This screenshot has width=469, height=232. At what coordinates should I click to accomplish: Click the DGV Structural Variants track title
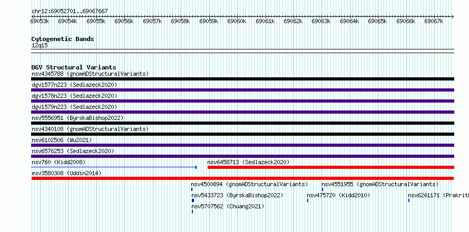point(74,67)
